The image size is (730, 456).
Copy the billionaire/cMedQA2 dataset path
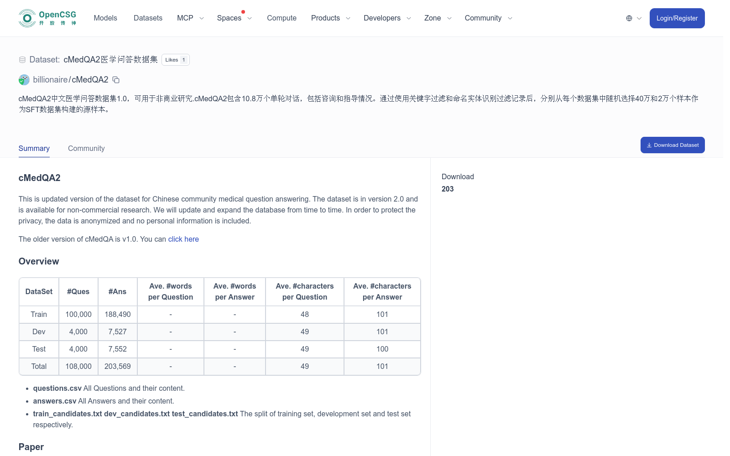[x=116, y=80]
